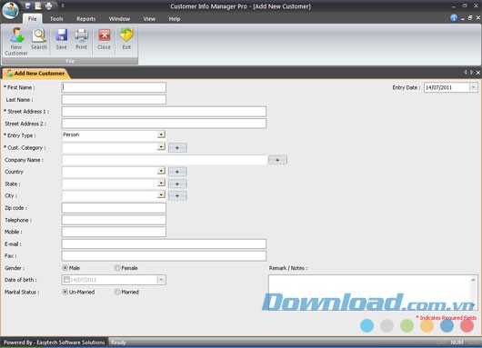Click the blue info help icon
Screen dimensions: 482x348
pyautogui.click(x=454, y=18)
